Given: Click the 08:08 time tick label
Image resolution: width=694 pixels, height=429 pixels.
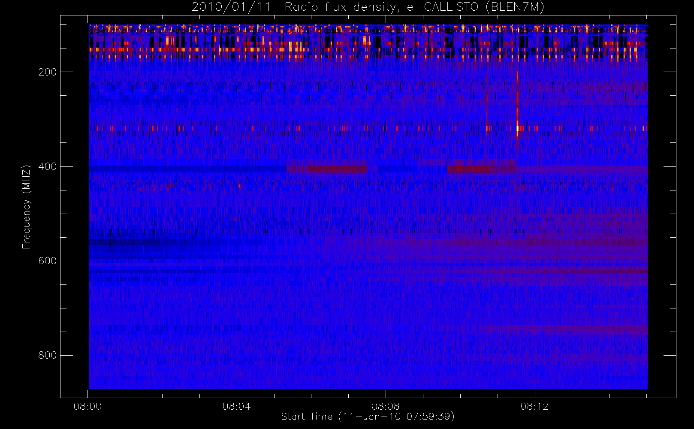Looking at the screenshot, I should pos(386,406).
